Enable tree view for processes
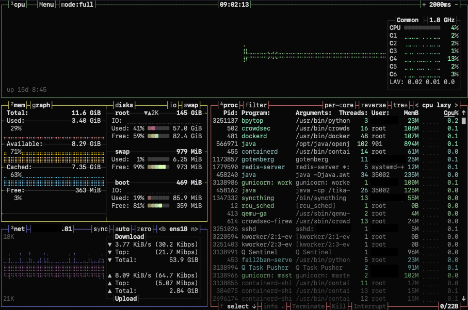468x310 pixels. tap(399, 105)
